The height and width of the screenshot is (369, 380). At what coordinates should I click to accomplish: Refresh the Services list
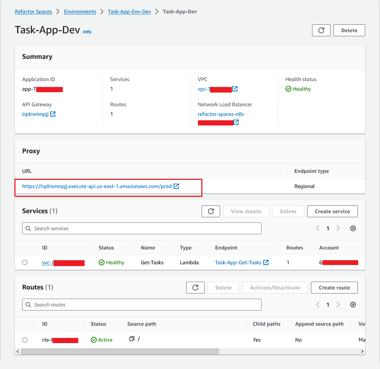211,211
